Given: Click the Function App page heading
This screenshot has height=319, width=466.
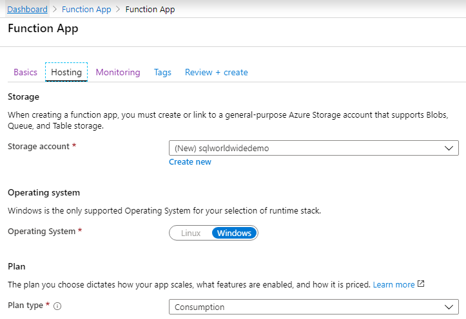Looking at the screenshot, I should pyautogui.click(x=43, y=29).
